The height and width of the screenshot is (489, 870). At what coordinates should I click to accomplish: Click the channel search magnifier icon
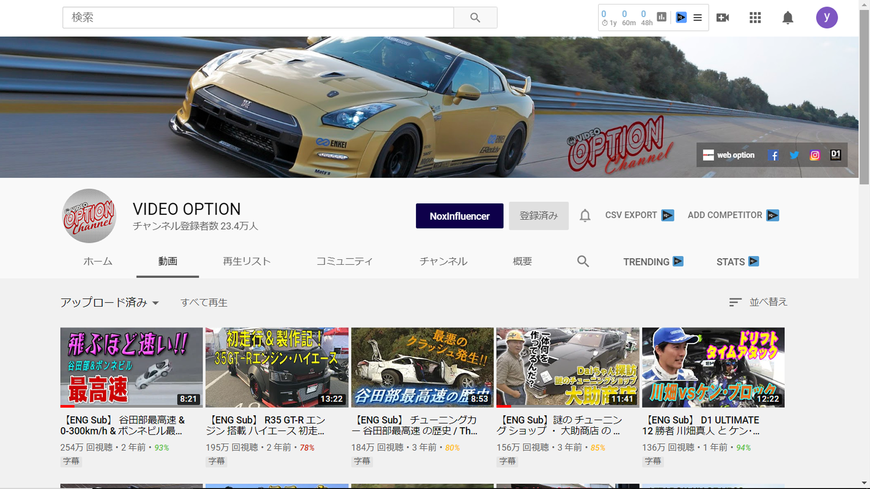coord(583,261)
